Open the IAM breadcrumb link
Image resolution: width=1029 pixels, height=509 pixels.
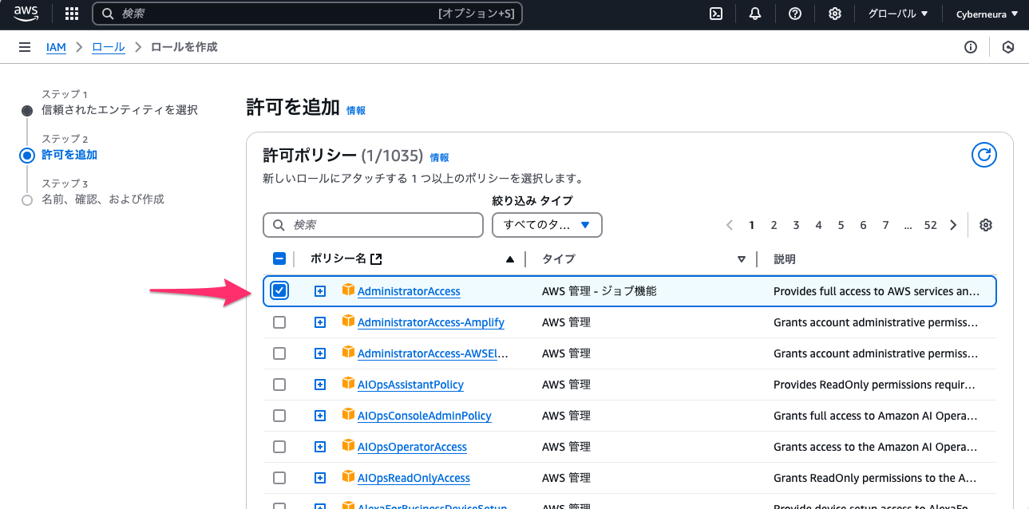(x=56, y=47)
